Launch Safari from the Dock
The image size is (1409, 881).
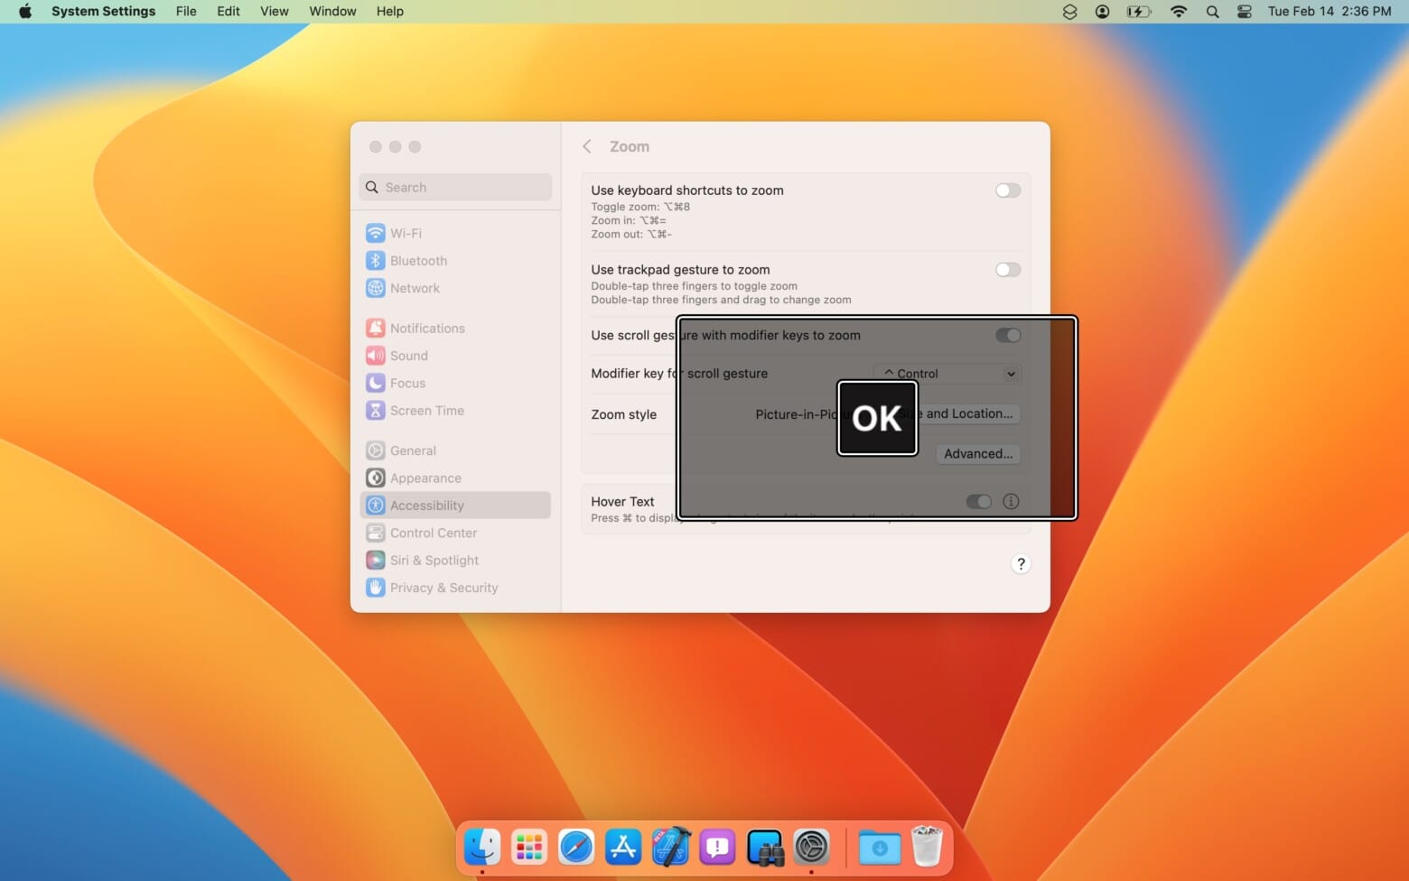(x=575, y=847)
